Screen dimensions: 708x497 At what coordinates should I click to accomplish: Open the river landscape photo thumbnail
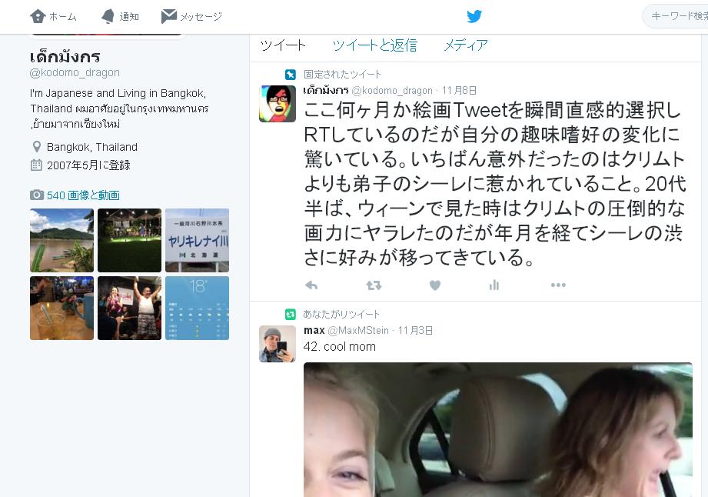coord(61,240)
